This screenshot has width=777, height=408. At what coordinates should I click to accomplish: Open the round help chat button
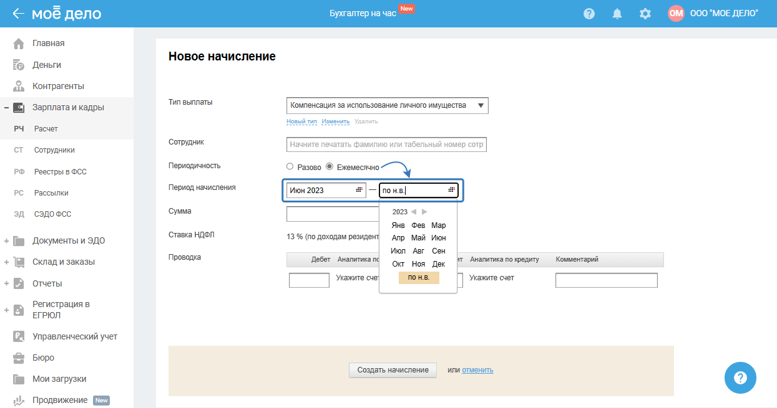click(x=740, y=377)
